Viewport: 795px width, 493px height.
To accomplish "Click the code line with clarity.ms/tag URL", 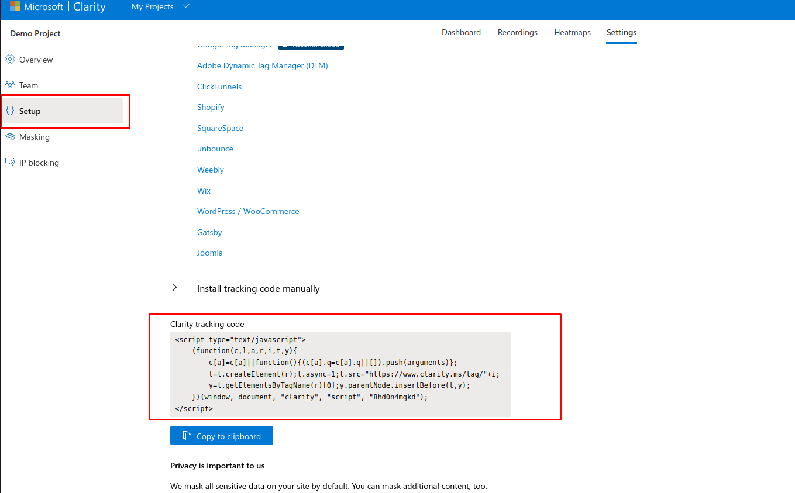I will tap(354, 374).
